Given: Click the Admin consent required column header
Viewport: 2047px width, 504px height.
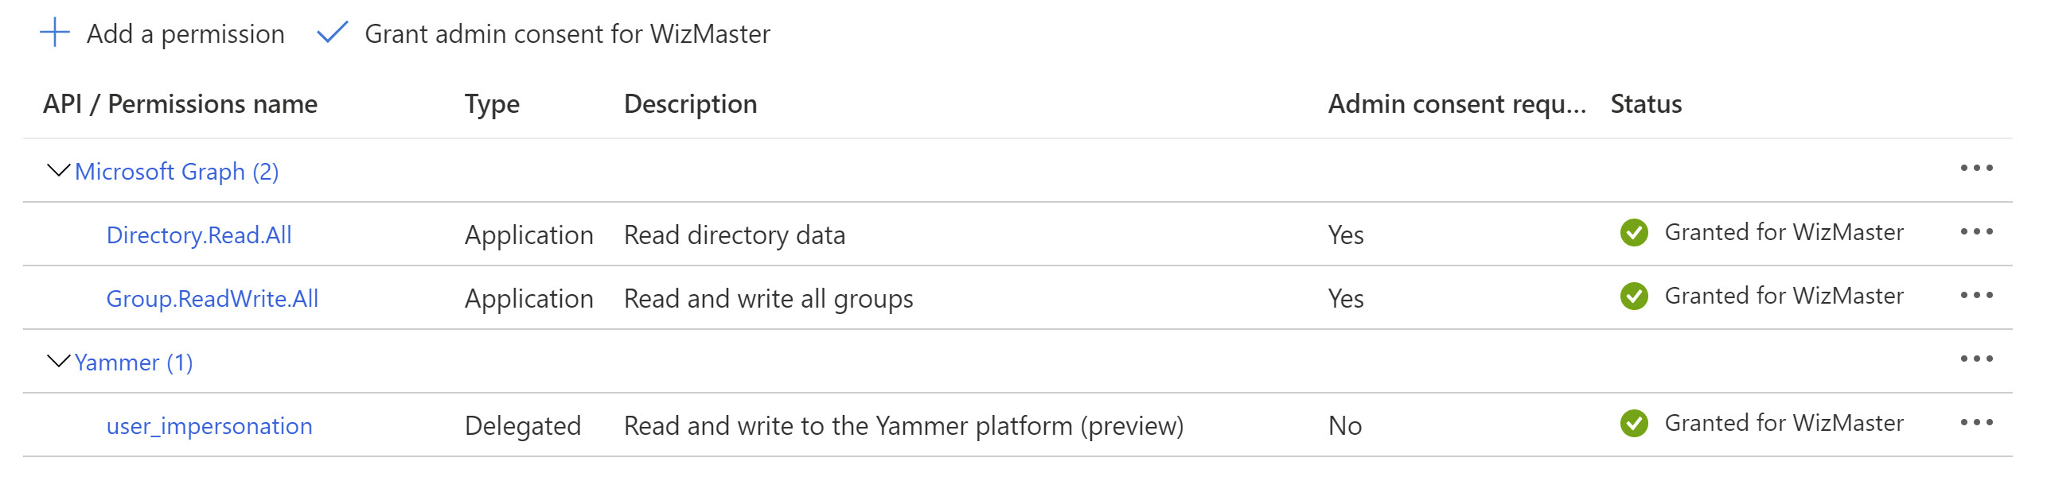Looking at the screenshot, I should (x=1456, y=104).
